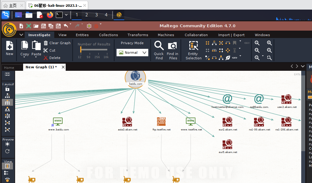Click the Invert Selection diagonal-dots icon
The height and width of the screenshot is (183, 312).
207,58
